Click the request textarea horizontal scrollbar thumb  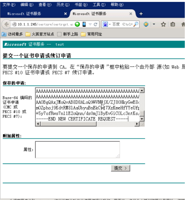tap(68, 124)
